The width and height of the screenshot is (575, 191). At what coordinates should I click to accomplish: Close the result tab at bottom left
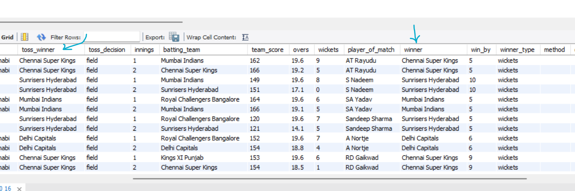(20, 188)
